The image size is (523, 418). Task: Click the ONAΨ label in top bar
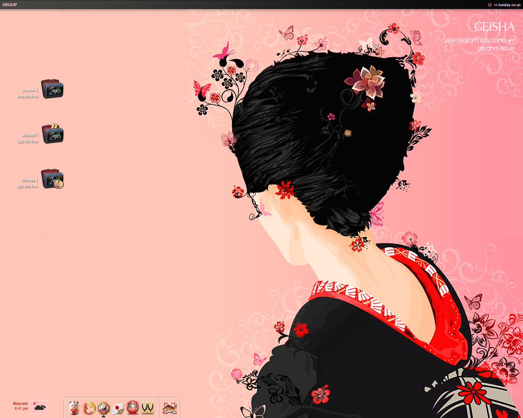(x=9, y=5)
